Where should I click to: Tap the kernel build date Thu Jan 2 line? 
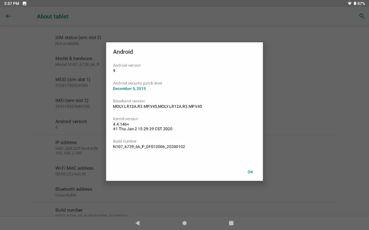tap(142, 129)
